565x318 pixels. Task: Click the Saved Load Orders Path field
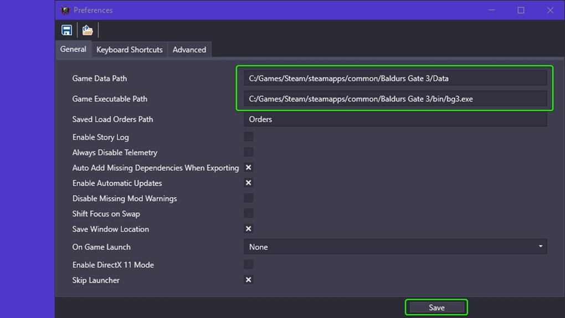click(x=395, y=119)
